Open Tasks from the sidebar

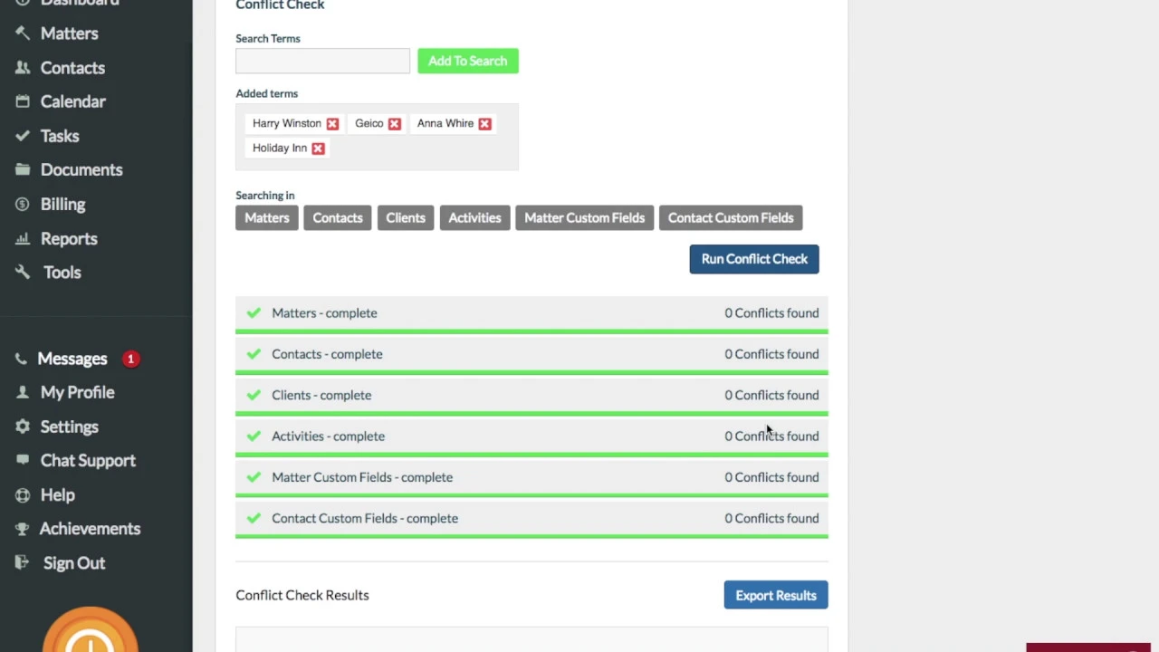click(x=60, y=136)
